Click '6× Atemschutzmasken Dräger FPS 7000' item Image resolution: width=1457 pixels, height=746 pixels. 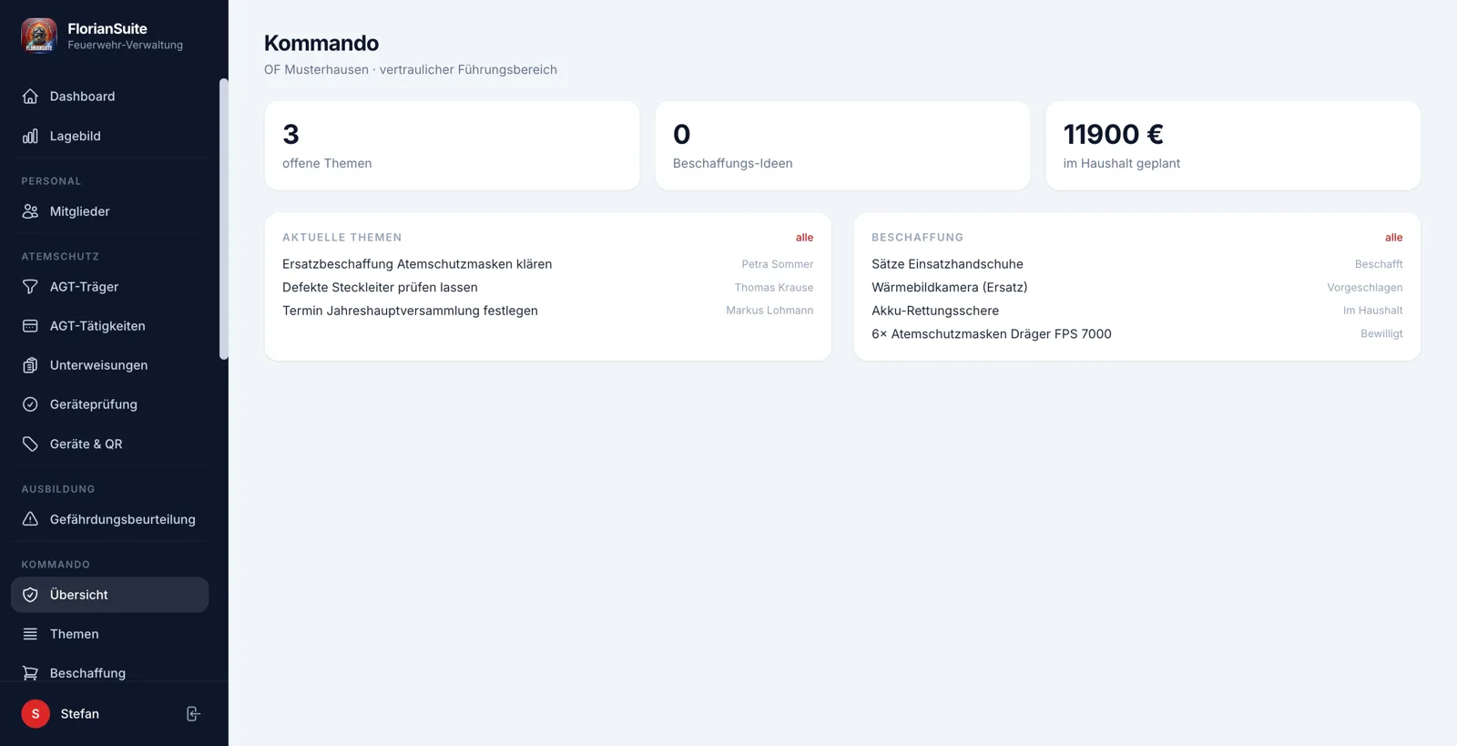(x=991, y=334)
